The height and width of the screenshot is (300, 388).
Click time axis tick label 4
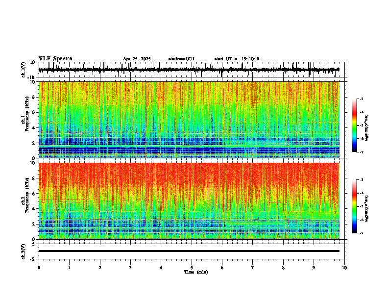coord(161,268)
